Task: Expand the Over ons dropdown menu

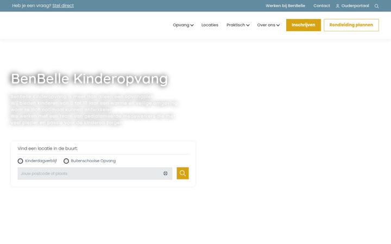Action: click(268, 25)
